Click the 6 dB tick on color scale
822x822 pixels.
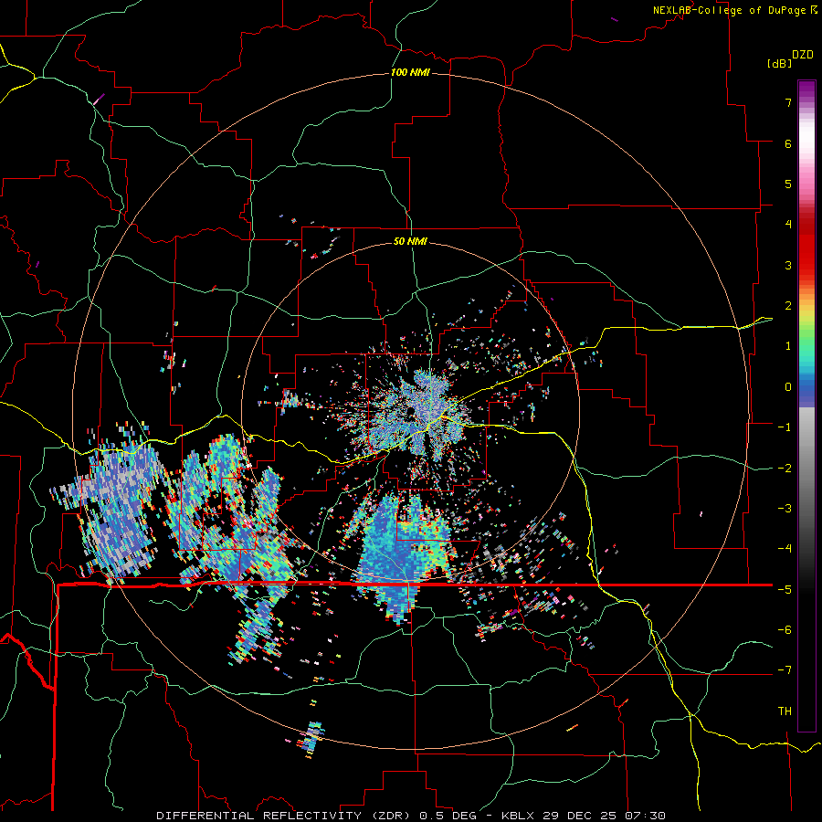coord(788,143)
